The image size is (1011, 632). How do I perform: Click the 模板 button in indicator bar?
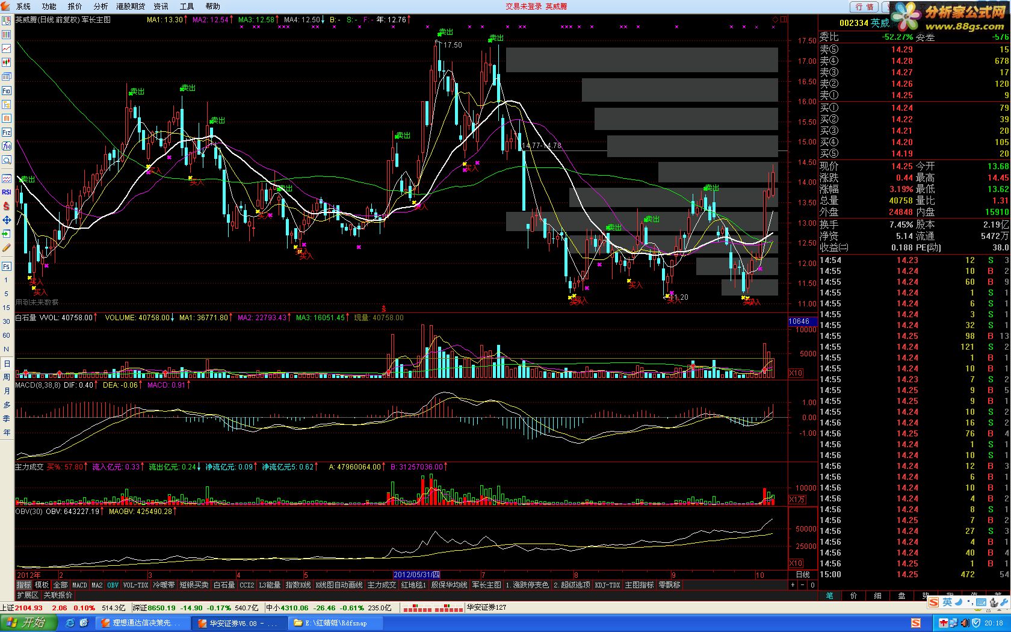[x=42, y=585]
